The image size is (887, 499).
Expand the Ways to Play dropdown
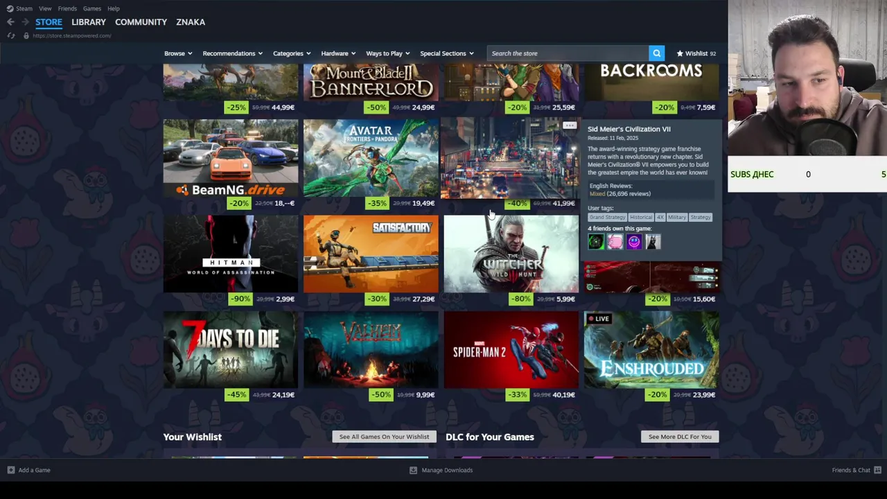[387, 53]
